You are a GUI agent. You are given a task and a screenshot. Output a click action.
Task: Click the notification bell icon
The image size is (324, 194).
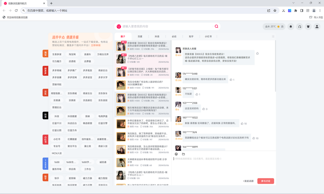point(290,26)
